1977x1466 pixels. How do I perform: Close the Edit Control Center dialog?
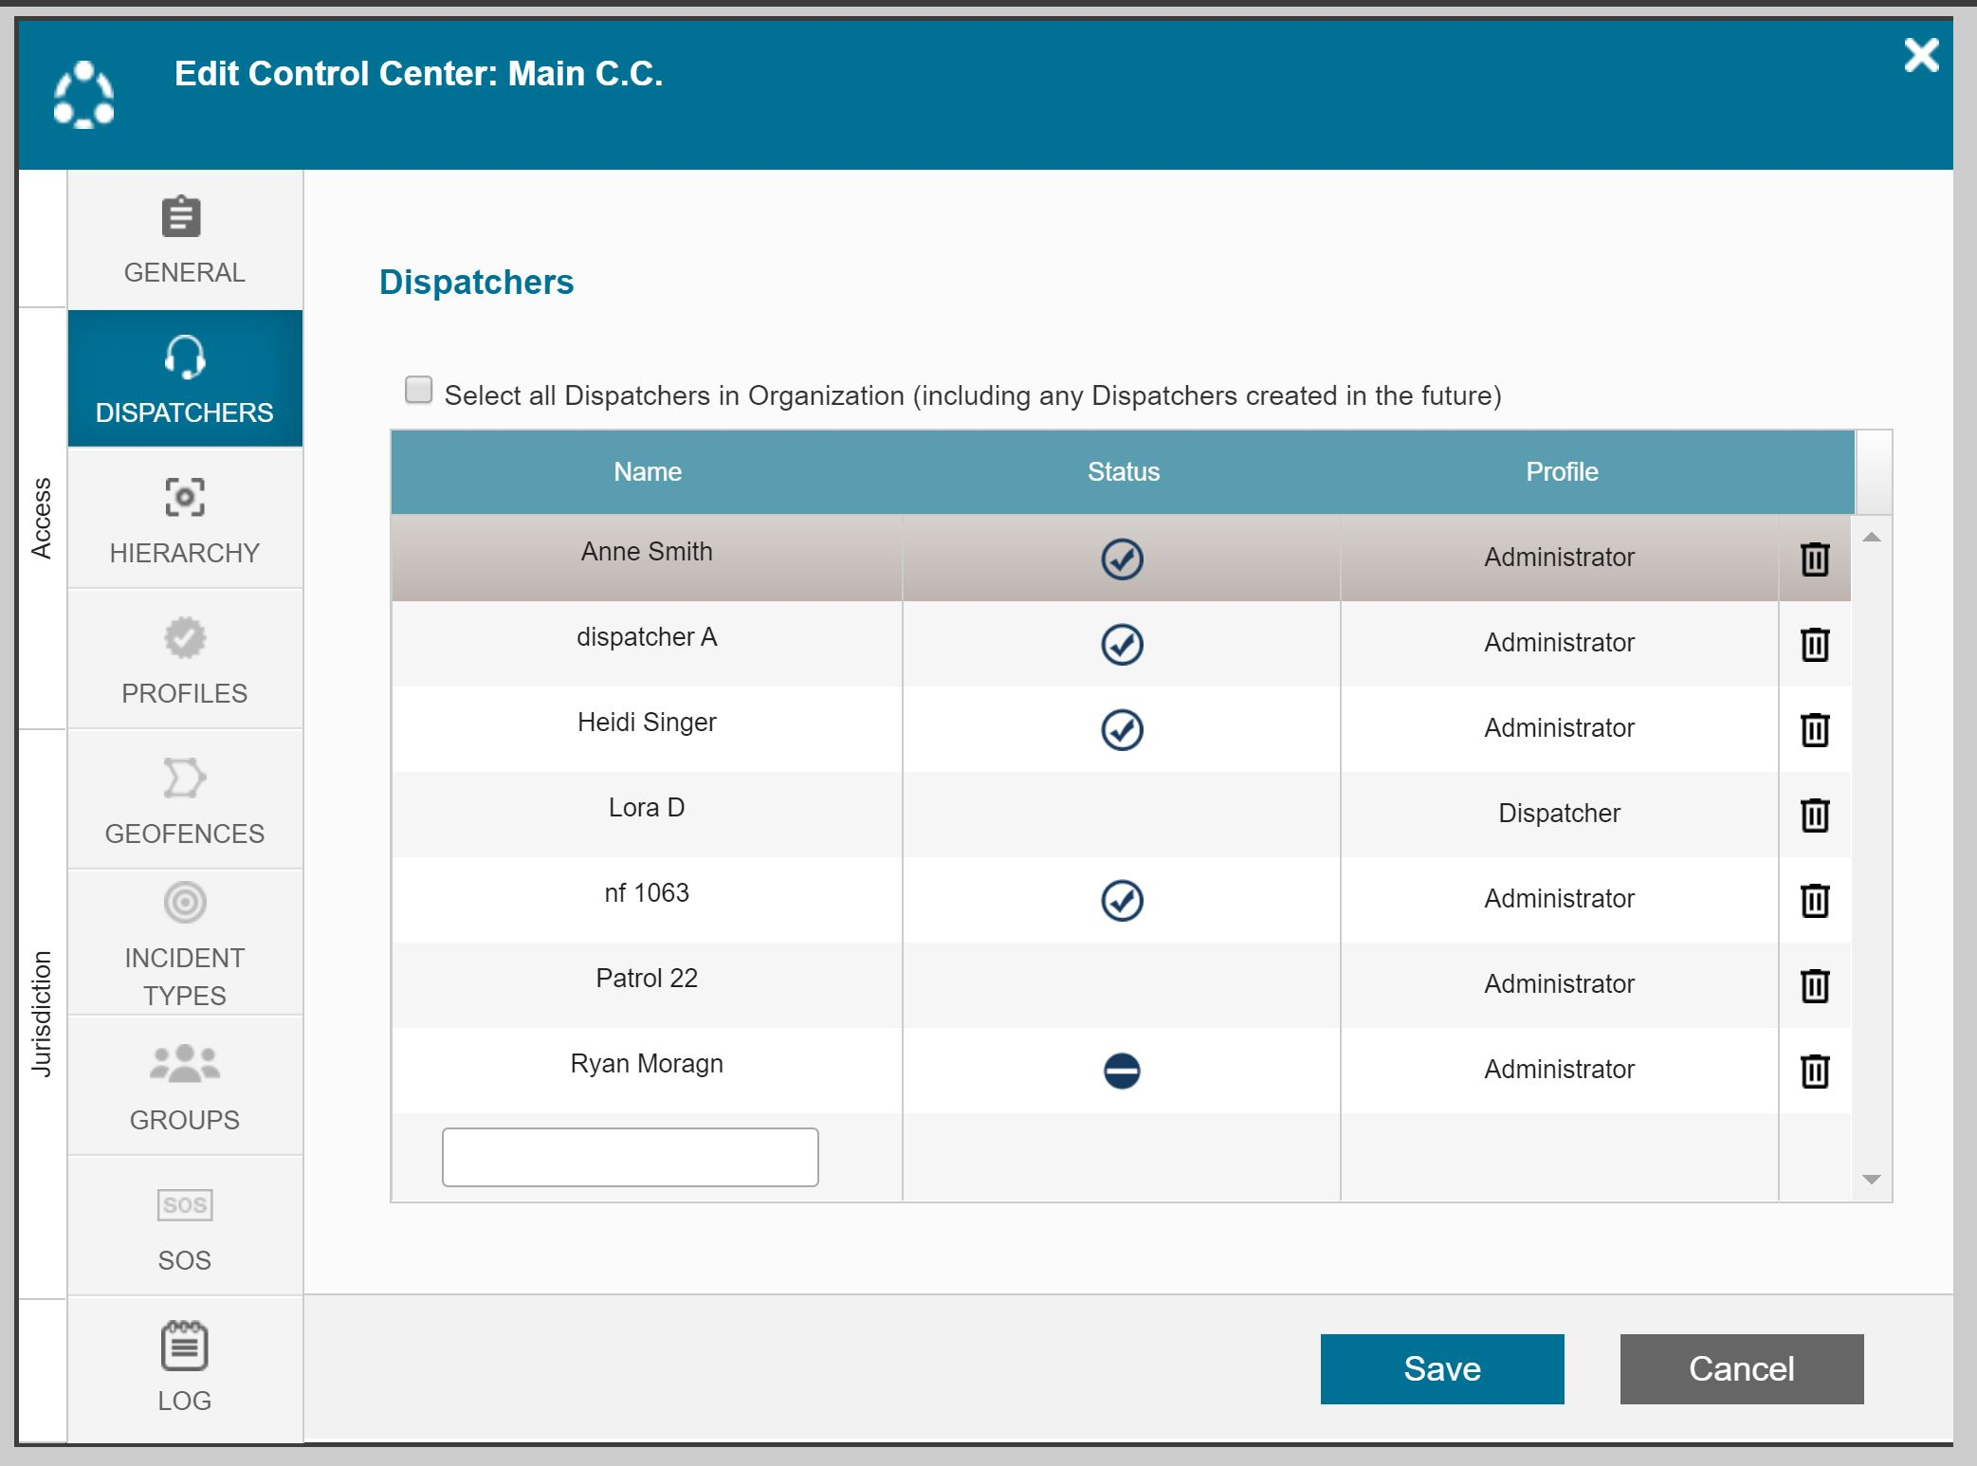coord(1921,55)
